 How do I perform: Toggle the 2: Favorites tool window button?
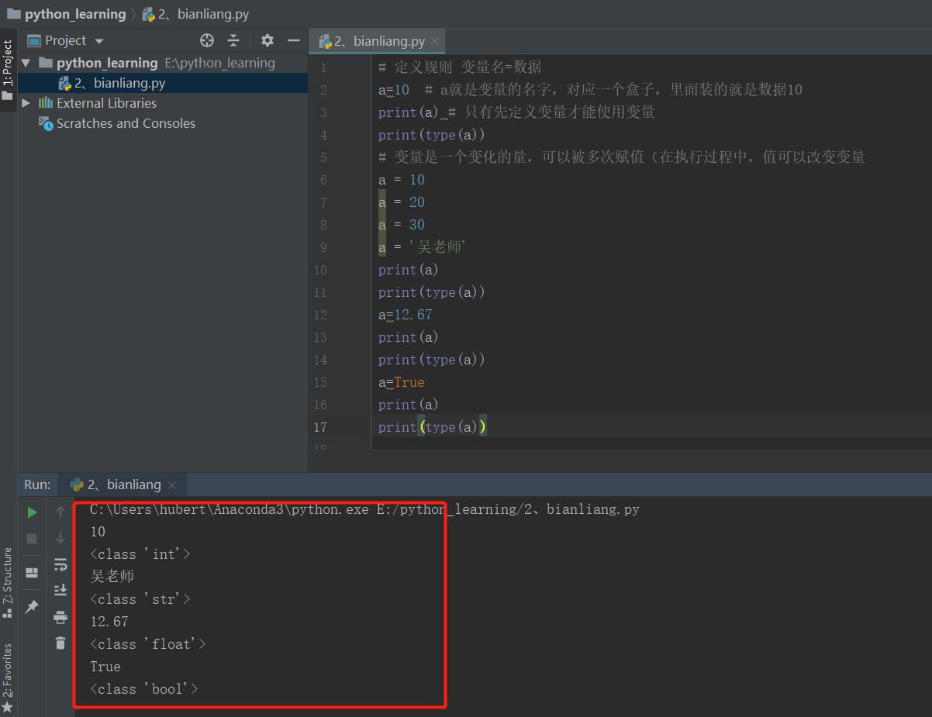[8, 678]
